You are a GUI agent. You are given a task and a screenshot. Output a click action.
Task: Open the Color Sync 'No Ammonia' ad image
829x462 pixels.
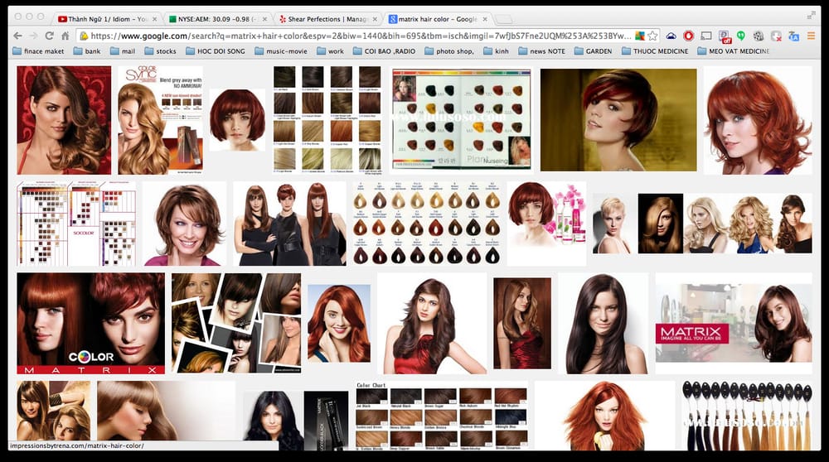[160, 120]
